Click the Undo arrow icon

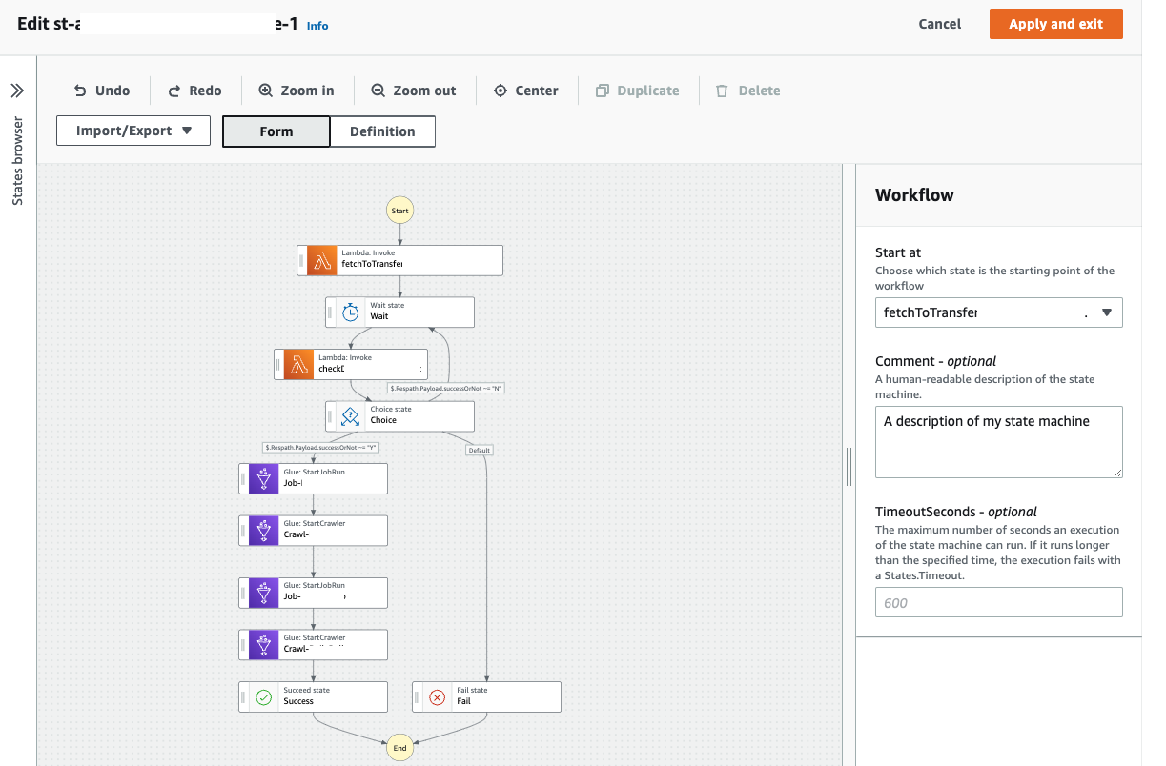81,91
